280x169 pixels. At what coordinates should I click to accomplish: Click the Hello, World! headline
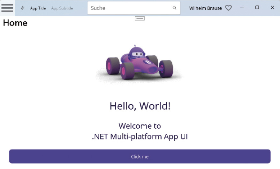(x=140, y=106)
